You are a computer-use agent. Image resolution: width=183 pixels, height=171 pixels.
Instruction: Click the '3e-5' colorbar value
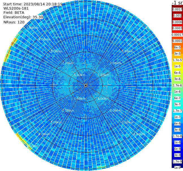coord(177,54)
